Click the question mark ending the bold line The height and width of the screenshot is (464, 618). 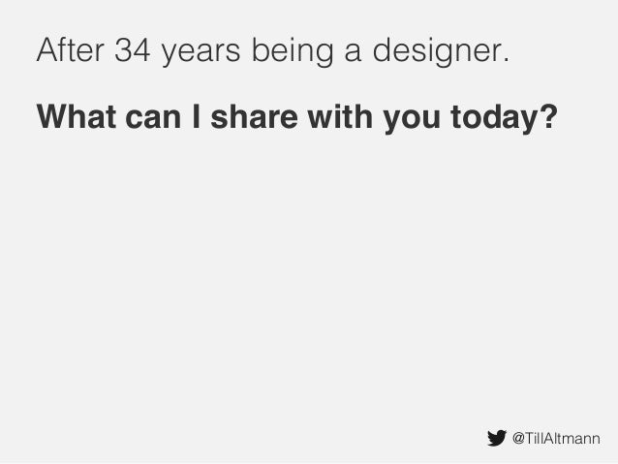(549, 116)
